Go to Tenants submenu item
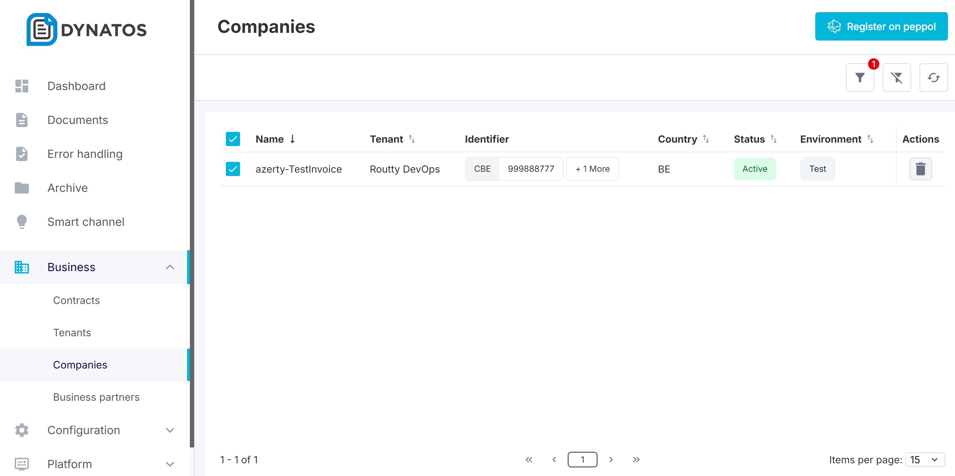The width and height of the screenshot is (955, 476). (x=72, y=333)
